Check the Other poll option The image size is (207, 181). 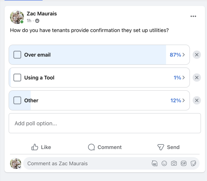pyautogui.click(x=17, y=100)
